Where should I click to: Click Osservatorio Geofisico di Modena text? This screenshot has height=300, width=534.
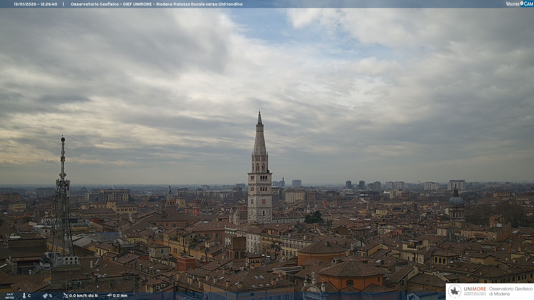pos(511,291)
